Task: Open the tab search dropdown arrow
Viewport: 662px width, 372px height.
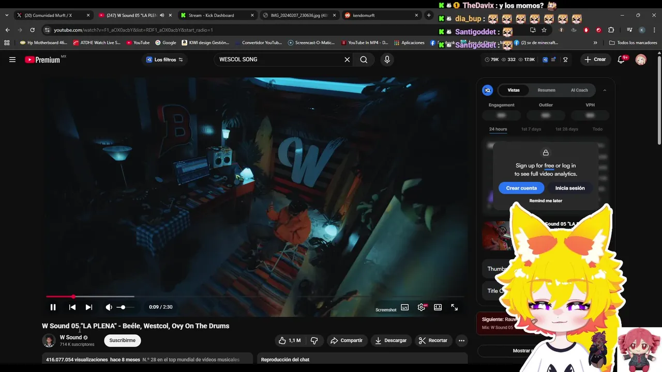Action: 7,16
